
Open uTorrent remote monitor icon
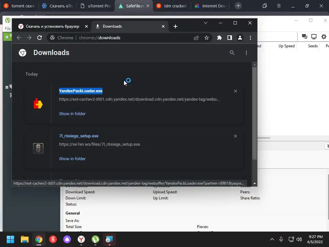[314, 37]
